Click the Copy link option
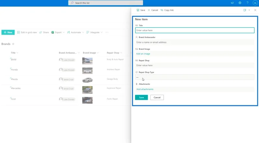The image size is (259, 143). click(167, 10)
